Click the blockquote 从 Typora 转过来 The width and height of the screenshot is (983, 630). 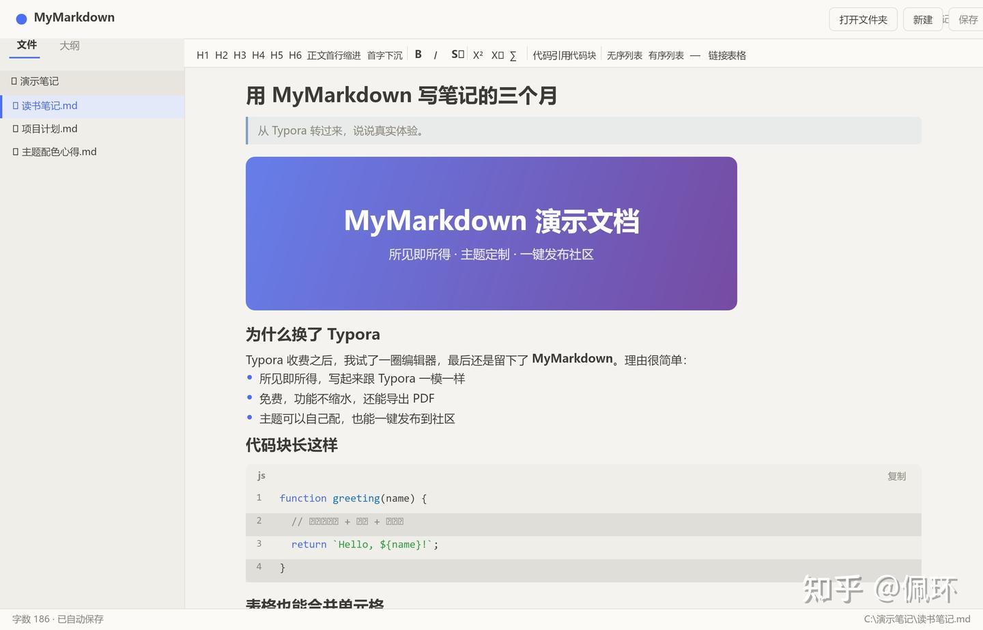(584, 130)
